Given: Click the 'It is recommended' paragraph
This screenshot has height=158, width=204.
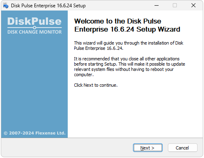Looking at the screenshot, I should pos(129,67).
